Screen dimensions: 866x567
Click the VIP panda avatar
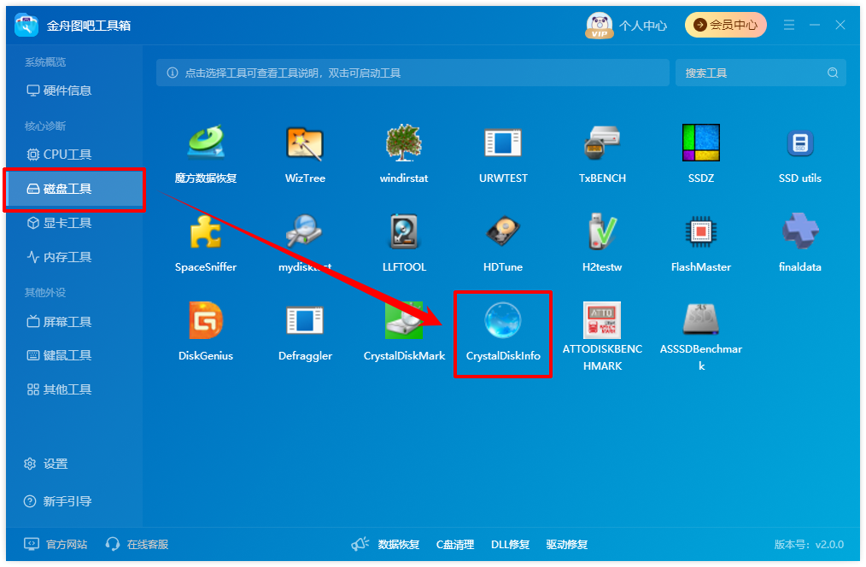click(600, 26)
